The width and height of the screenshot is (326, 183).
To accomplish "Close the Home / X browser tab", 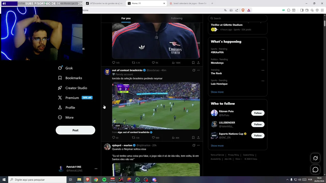I will 164,3.
